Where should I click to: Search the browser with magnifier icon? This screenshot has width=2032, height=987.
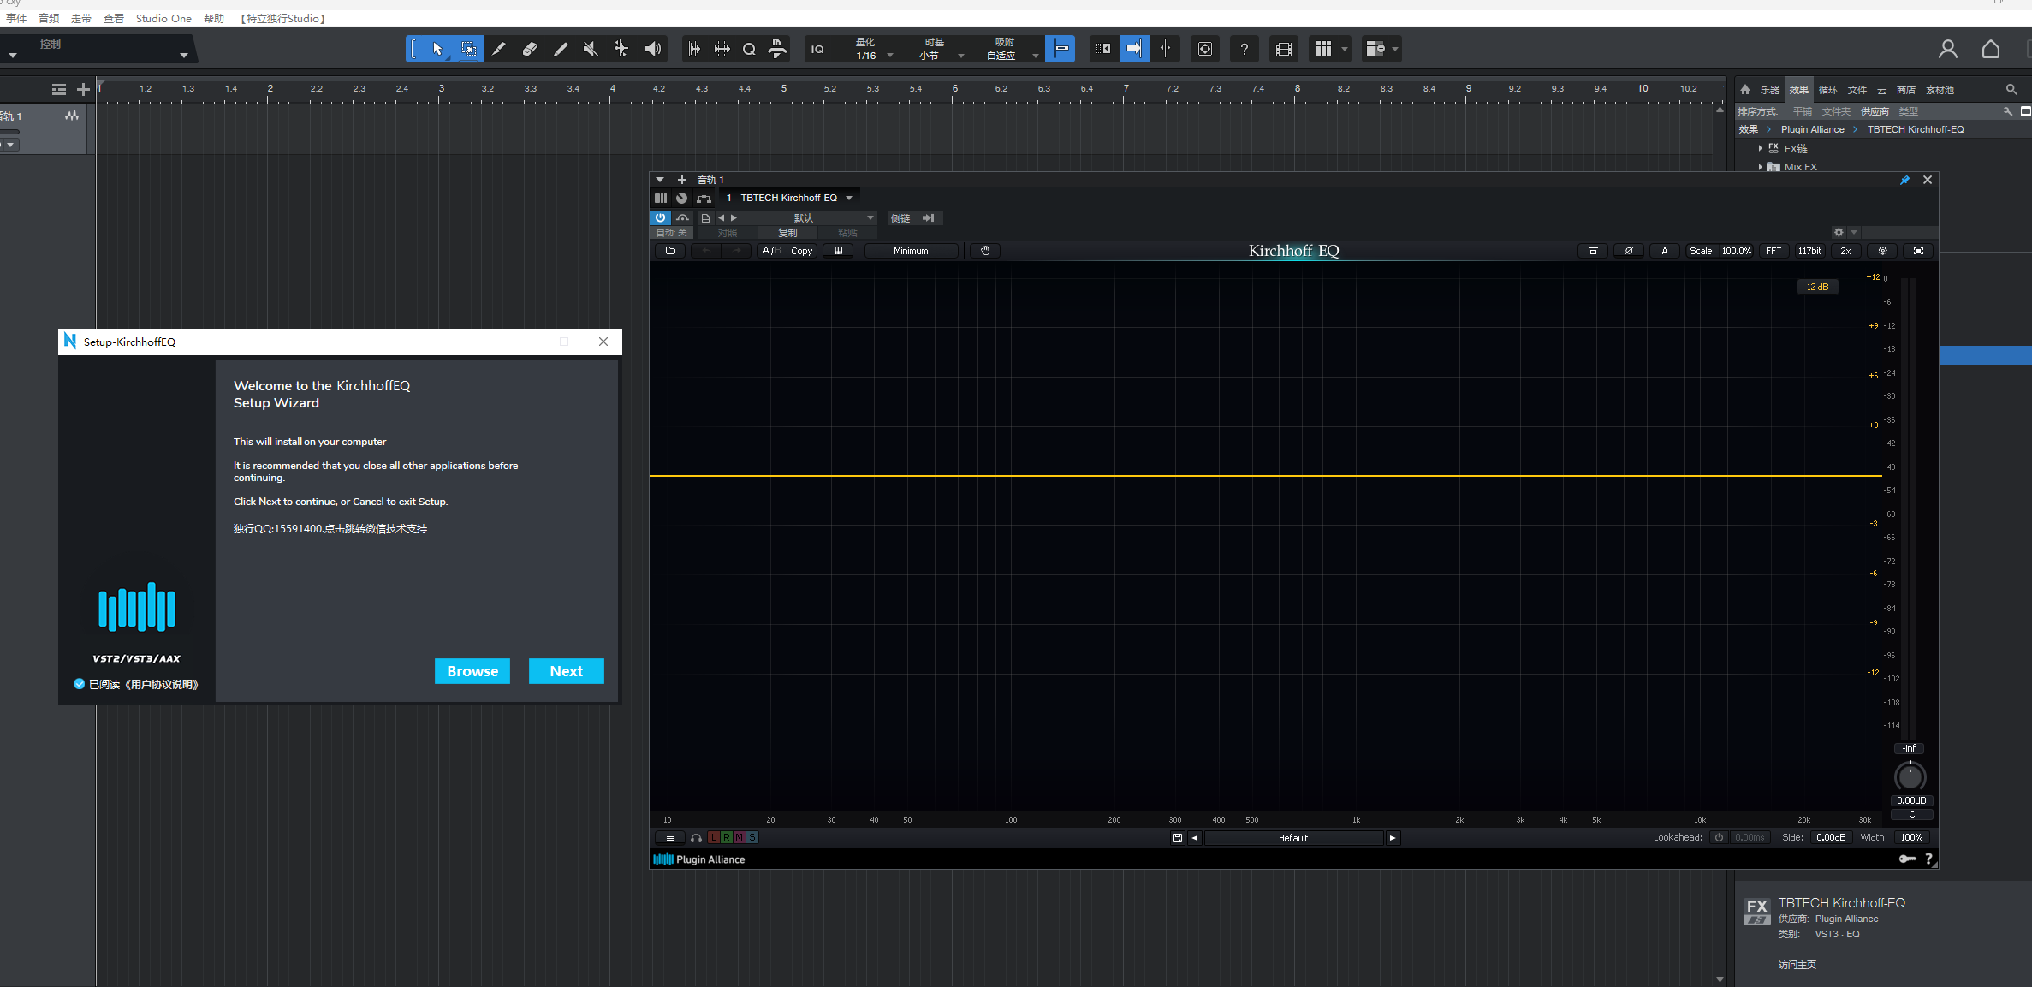tap(2011, 89)
